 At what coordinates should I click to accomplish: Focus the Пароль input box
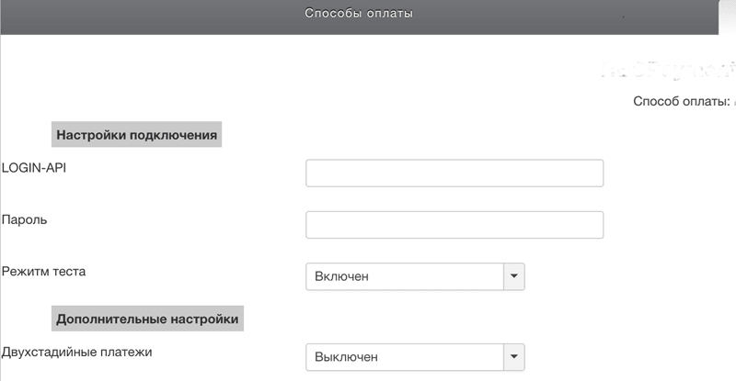click(454, 225)
